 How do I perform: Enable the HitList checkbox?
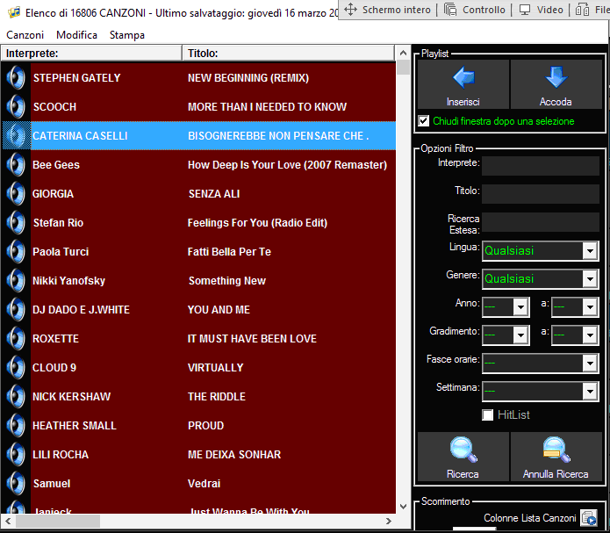tap(488, 414)
